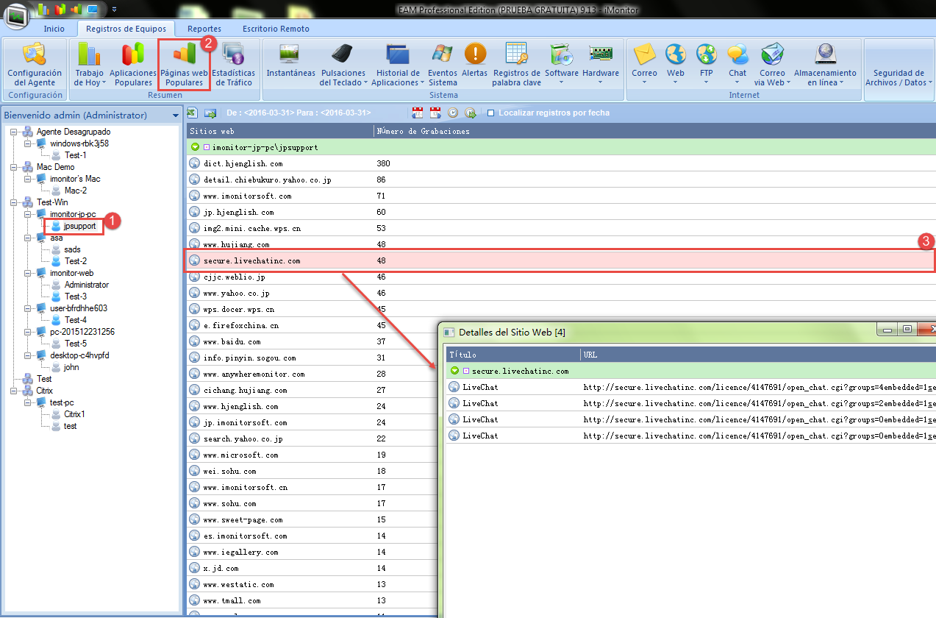This screenshot has width=936, height=618.
Task: Click the clock with green arrow icon
Action: [471, 113]
